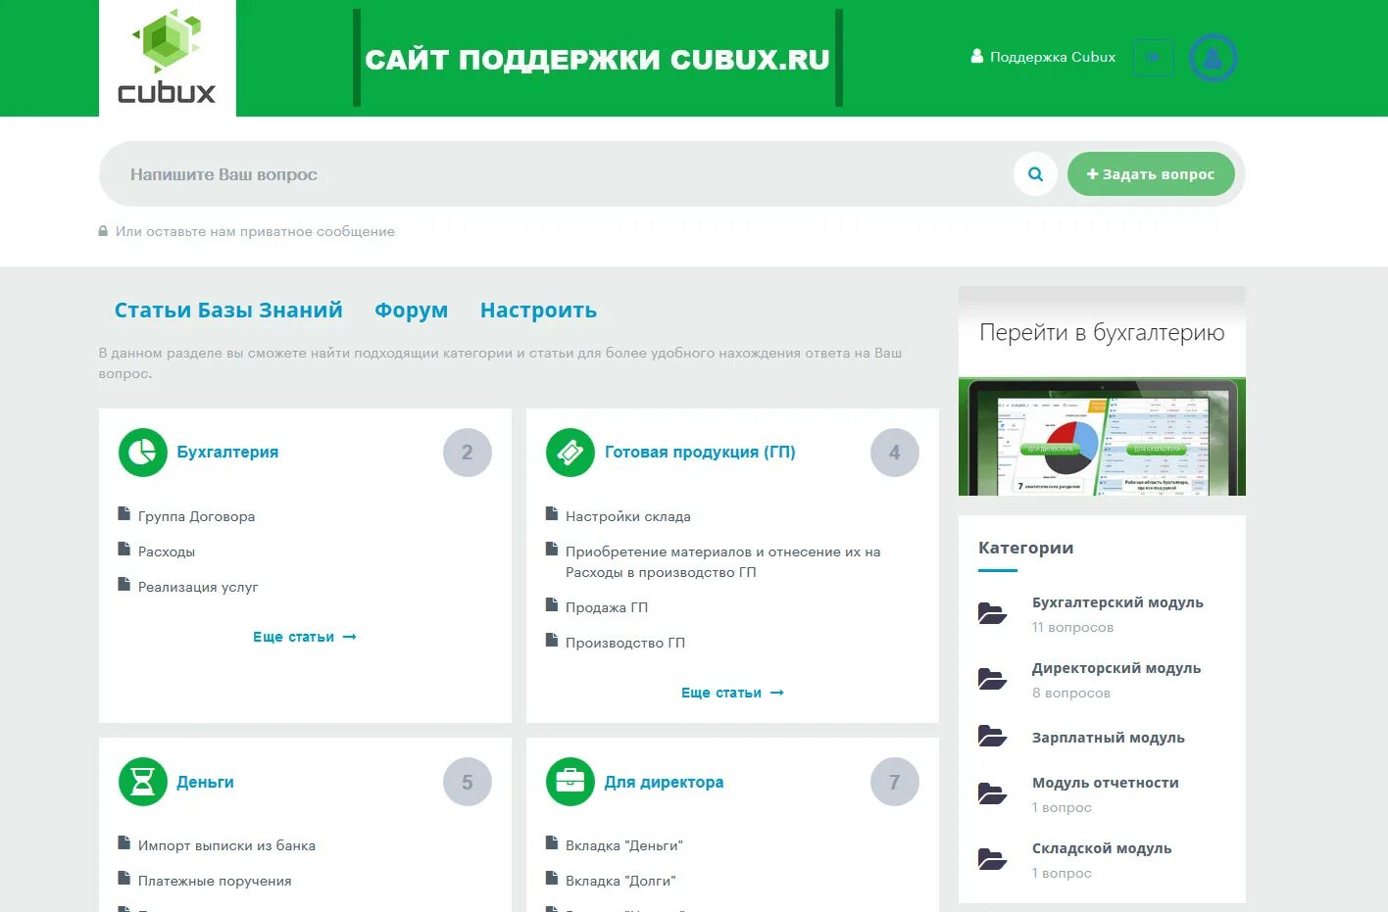Viewport: 1388px width, 912px height.
Task: Open the Группа Договора article
Action: point(196,516)
